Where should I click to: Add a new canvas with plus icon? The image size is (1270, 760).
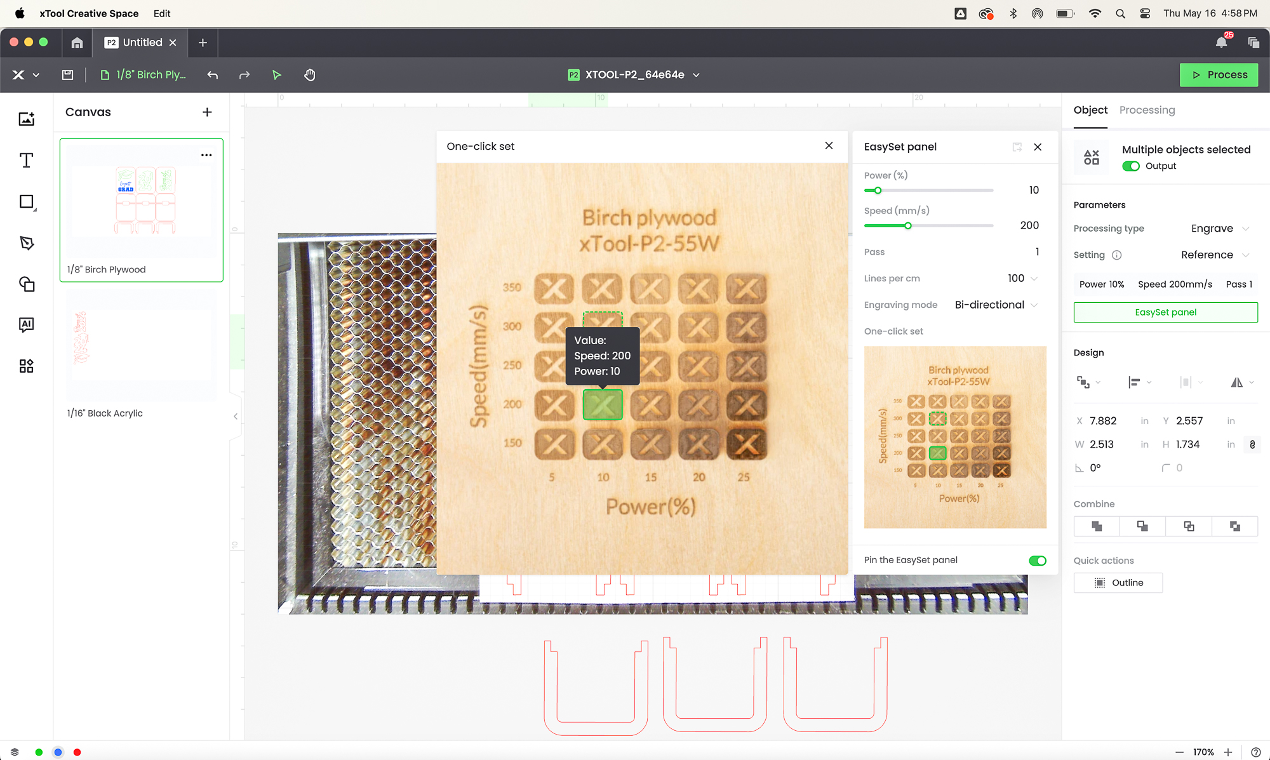point(207,112)
